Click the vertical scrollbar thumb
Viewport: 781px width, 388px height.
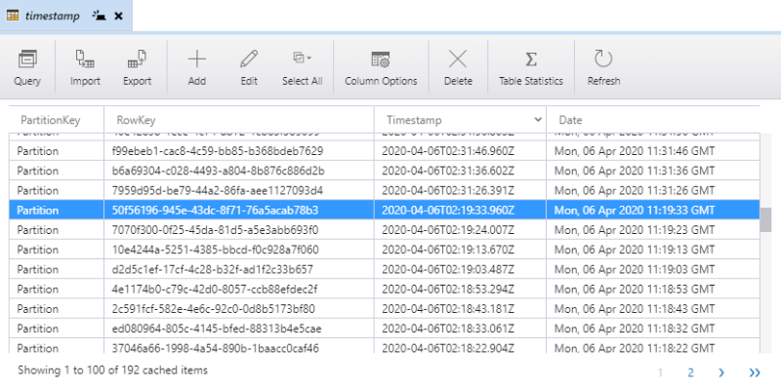[765, 220]
